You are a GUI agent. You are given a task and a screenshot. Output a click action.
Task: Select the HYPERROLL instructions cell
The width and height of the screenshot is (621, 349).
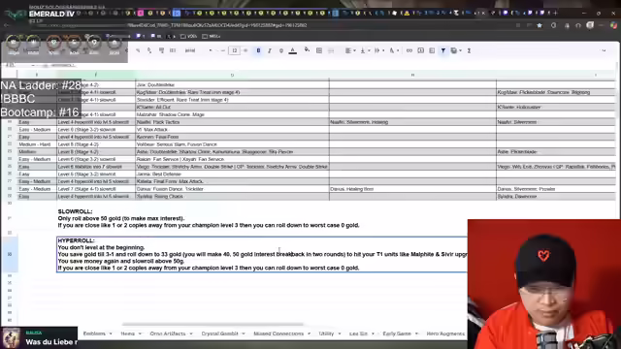262,254
